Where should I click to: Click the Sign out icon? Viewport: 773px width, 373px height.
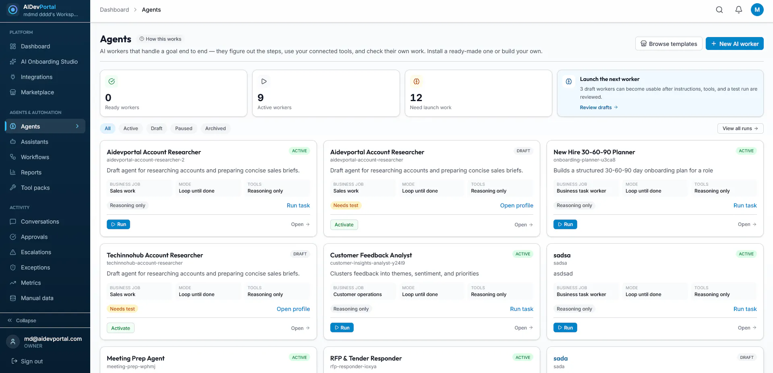click(15, 361)
